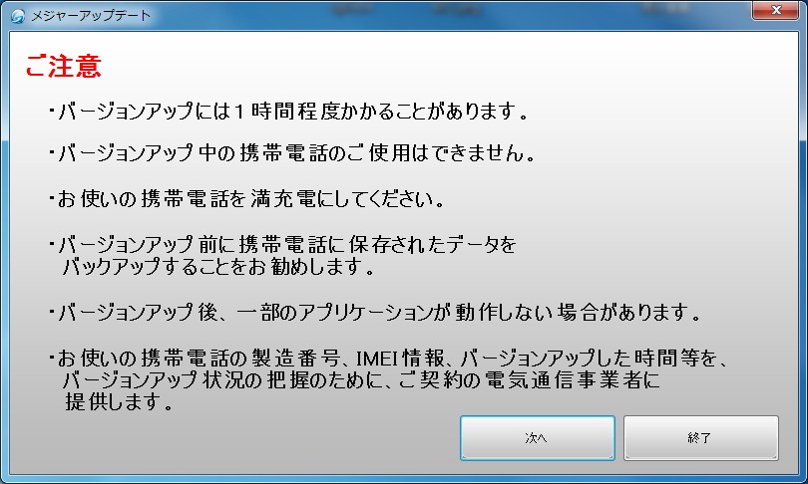The height and width of the screenshot is (484, 808).
Task: Click the 満充電にしてください notice line
Action: pos(246,198)
